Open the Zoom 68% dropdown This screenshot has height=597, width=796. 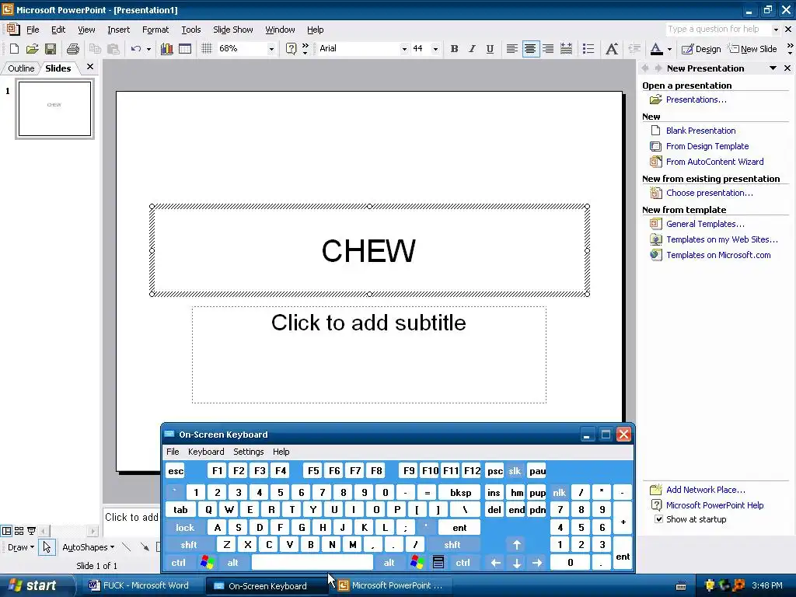point(271,49)
